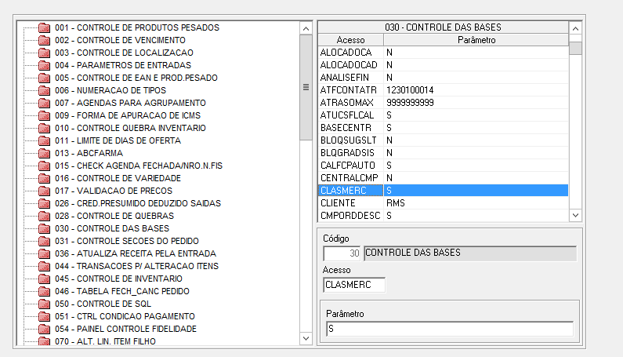Select CMPORDDESC row in table
Viewport: 623px width, 357px height.
[x=443, y=216]
